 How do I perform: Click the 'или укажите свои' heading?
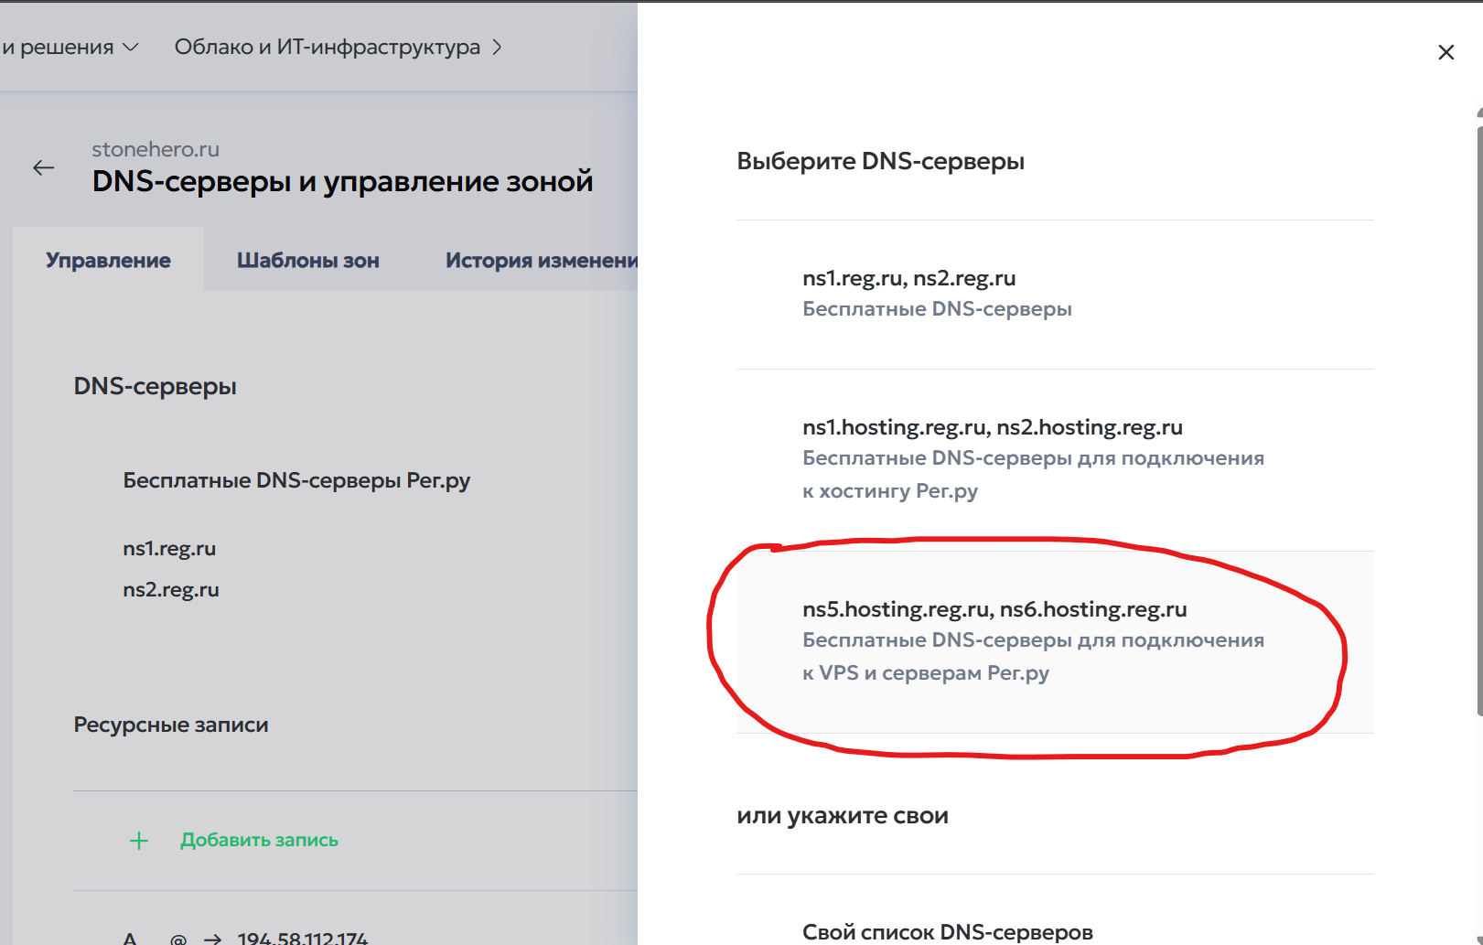[843, 815]
